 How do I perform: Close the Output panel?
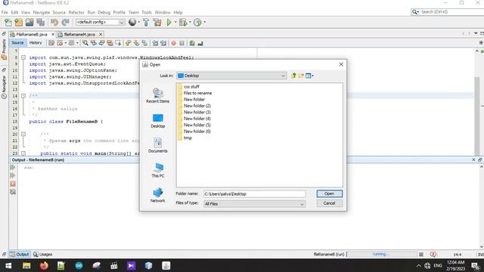(x=473, y=159)
